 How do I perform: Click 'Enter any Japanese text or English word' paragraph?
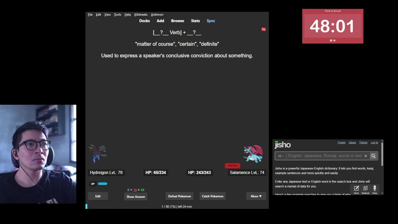click(322, 184)
